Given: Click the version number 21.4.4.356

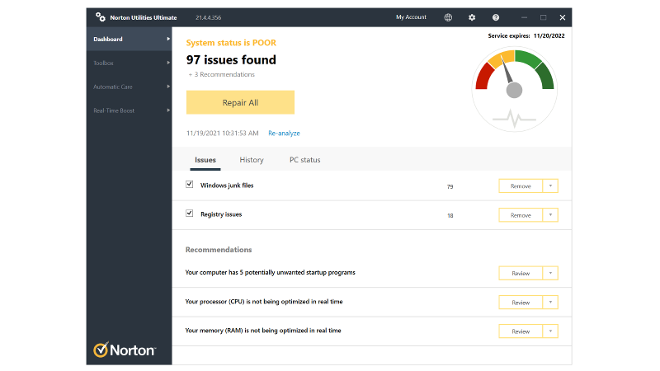Looking at the screenshot, I should 209,17.
